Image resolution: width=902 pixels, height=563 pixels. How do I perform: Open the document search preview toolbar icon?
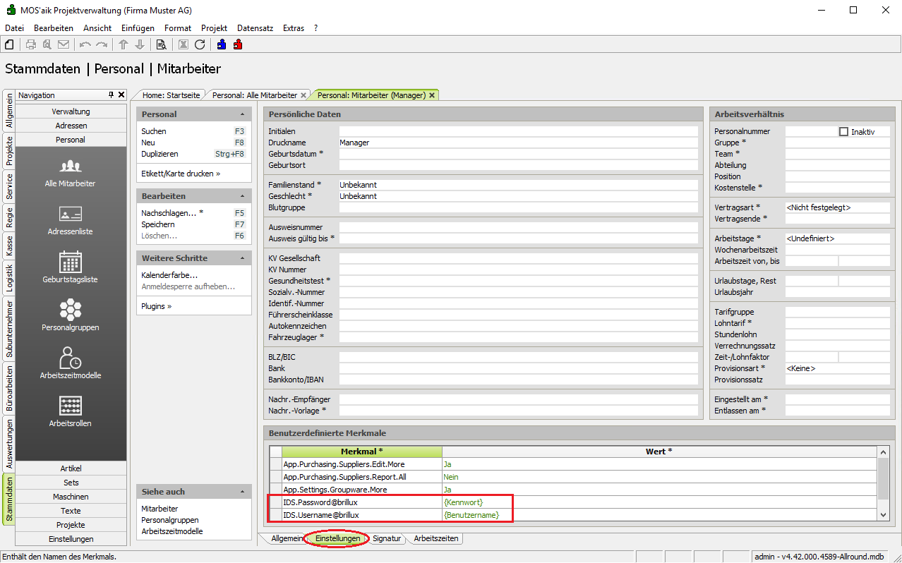click(161, 44)
